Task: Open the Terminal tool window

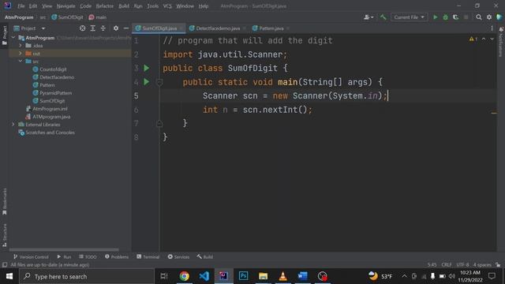Action: (x=148, y=256)
